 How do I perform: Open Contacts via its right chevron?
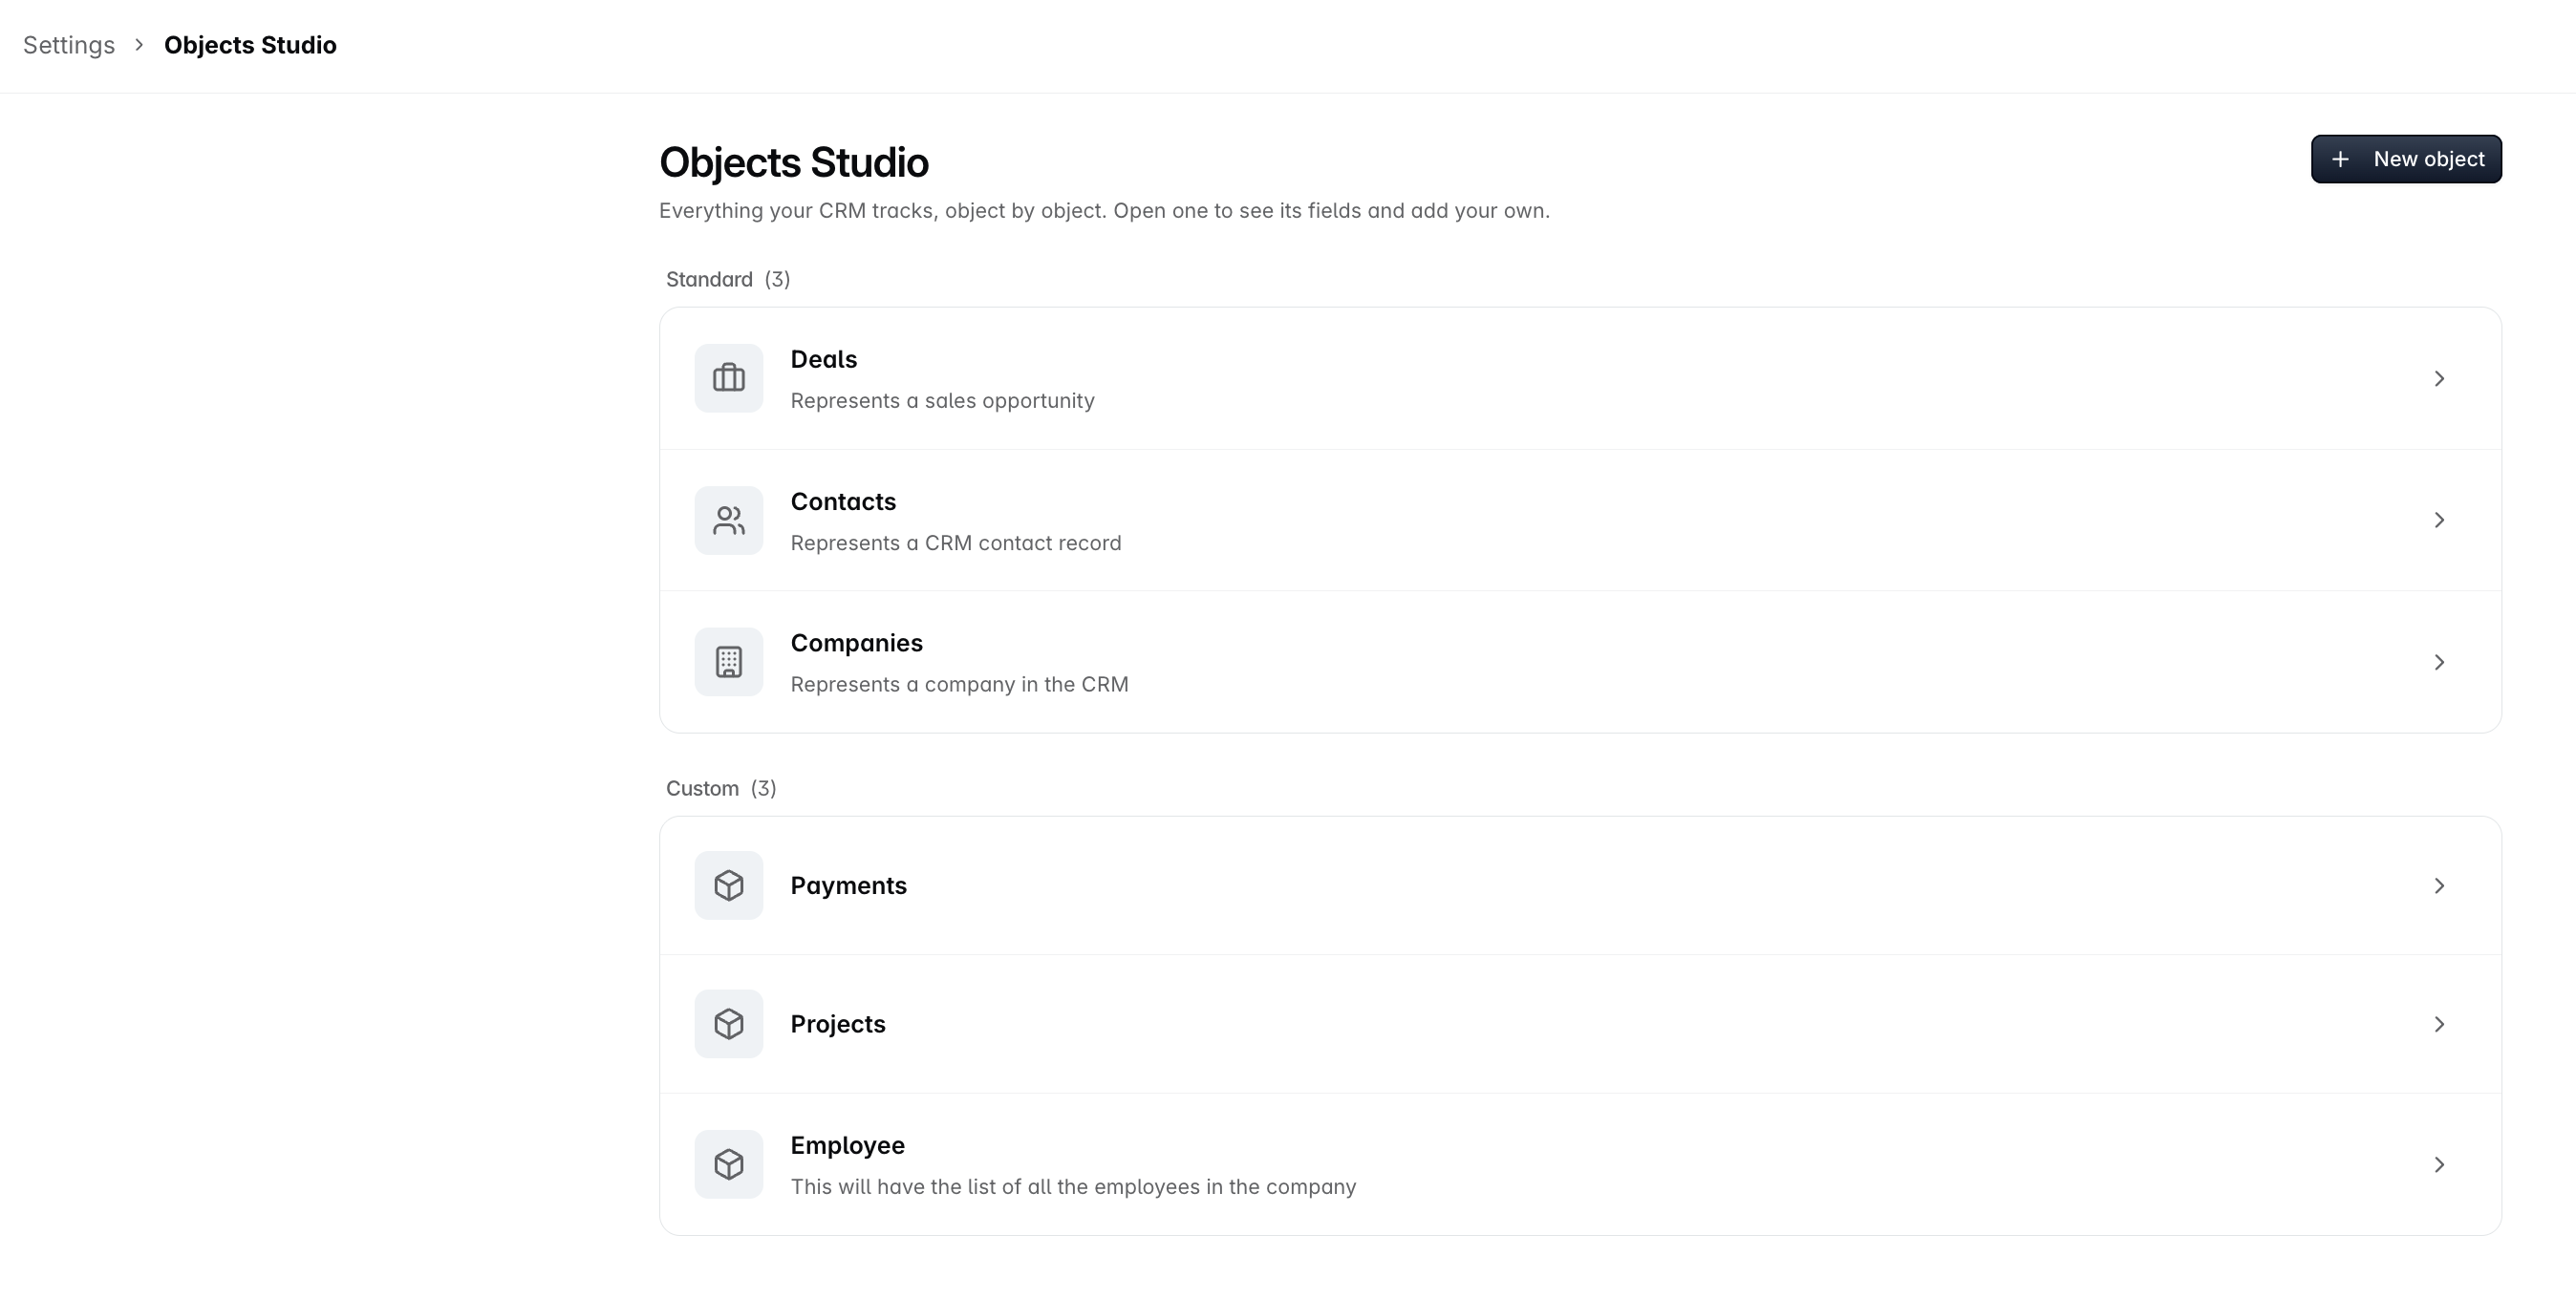click(x=2439, y=520)
